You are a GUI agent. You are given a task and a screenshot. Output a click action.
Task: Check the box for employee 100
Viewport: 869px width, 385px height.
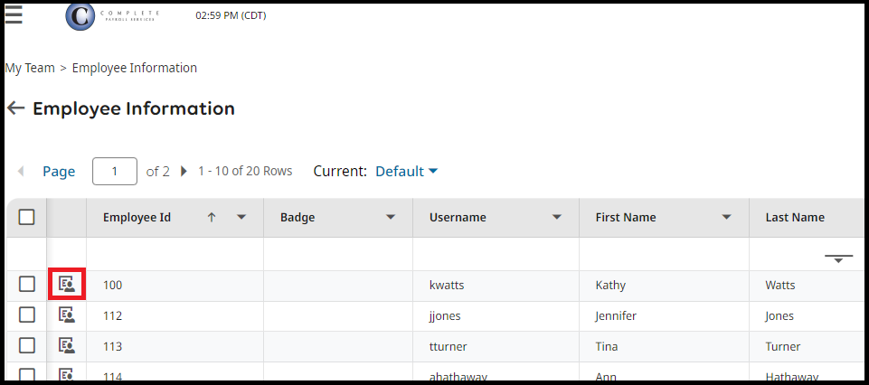pos(27,285)
